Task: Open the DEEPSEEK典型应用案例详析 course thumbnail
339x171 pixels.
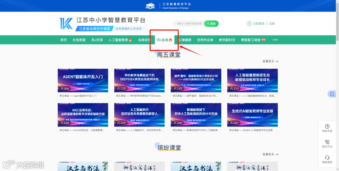Action: tap(139, 80)
